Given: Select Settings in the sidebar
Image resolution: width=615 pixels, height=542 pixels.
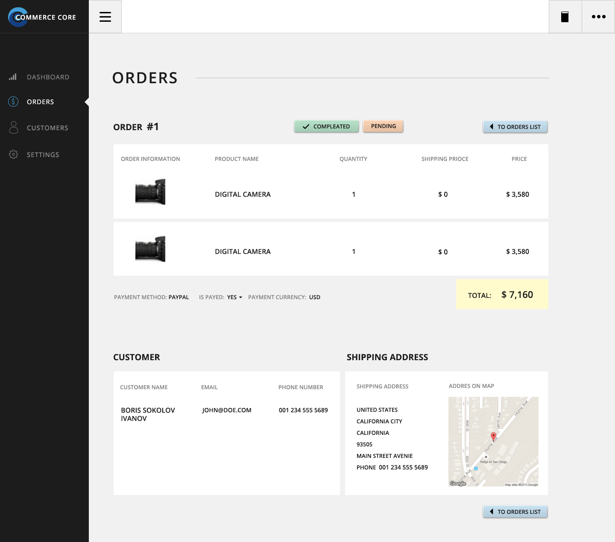Looking at the screenshot, I should coord(43,154).
